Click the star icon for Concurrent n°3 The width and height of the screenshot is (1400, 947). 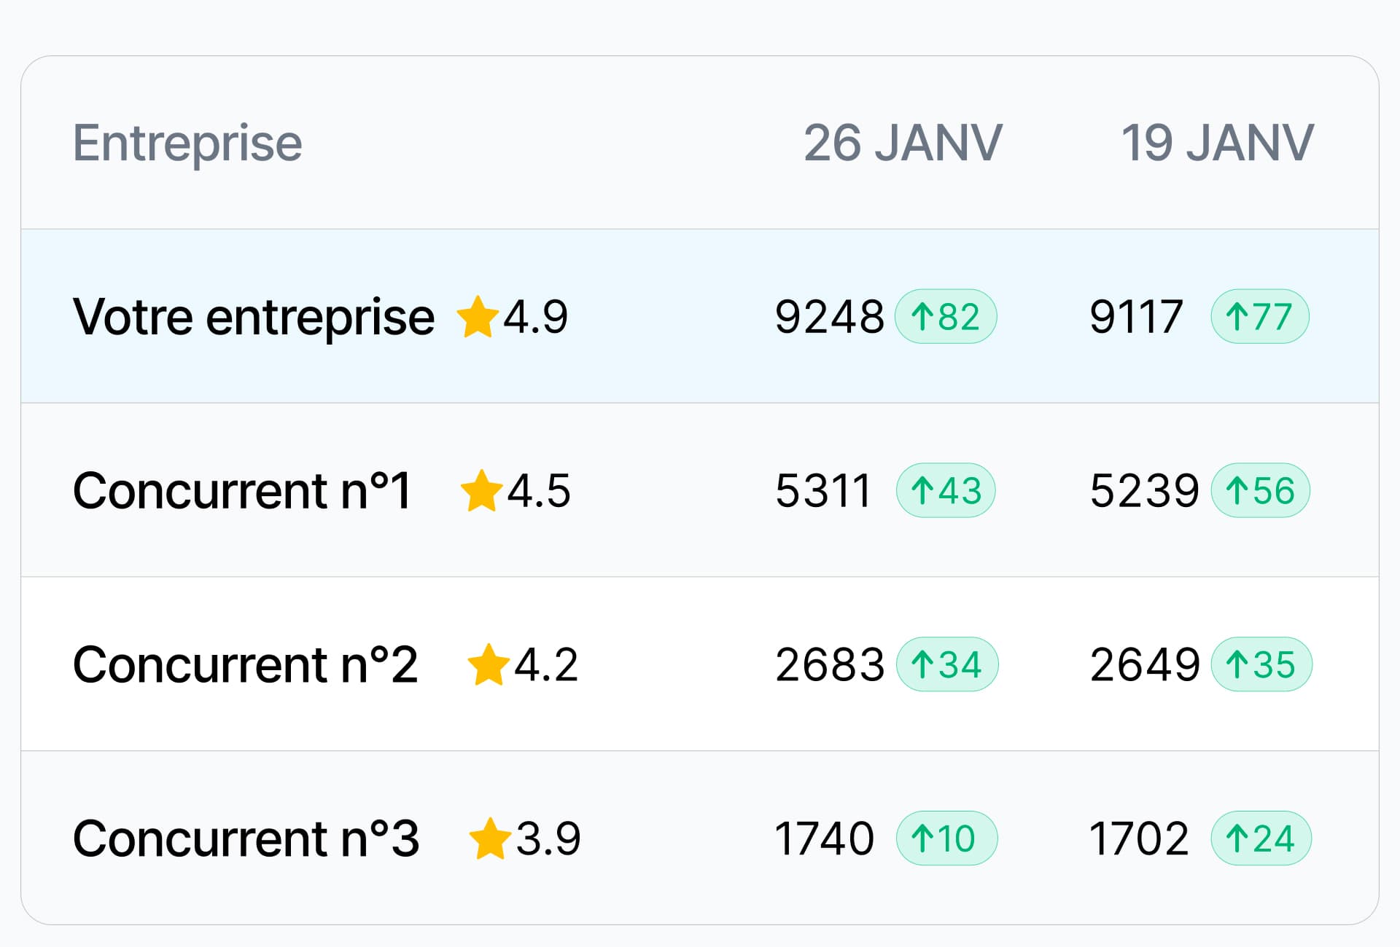point(489,838)
